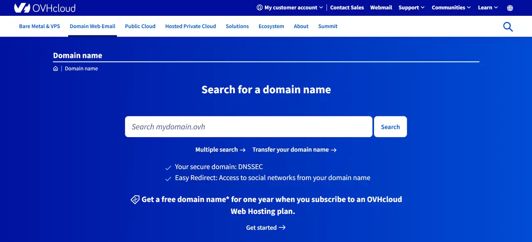Expand the Support dropdown
The width and height of the screenshot is (532, 242).
(x=411, y=7)
